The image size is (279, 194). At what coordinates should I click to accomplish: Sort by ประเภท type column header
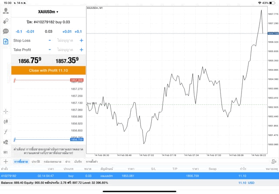click(x=68, y=169)
